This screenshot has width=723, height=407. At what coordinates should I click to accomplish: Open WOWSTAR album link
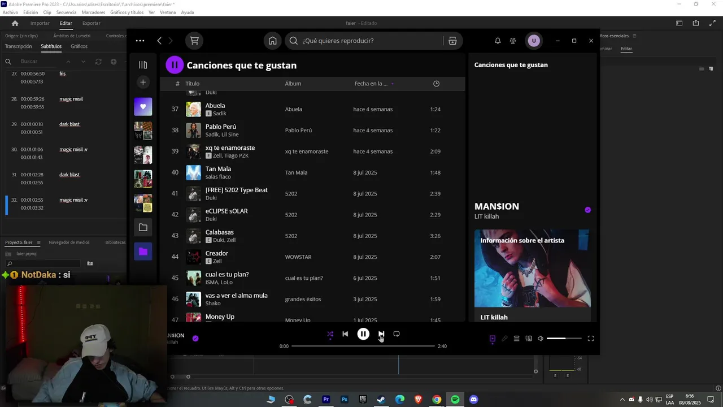coord(298,257)
